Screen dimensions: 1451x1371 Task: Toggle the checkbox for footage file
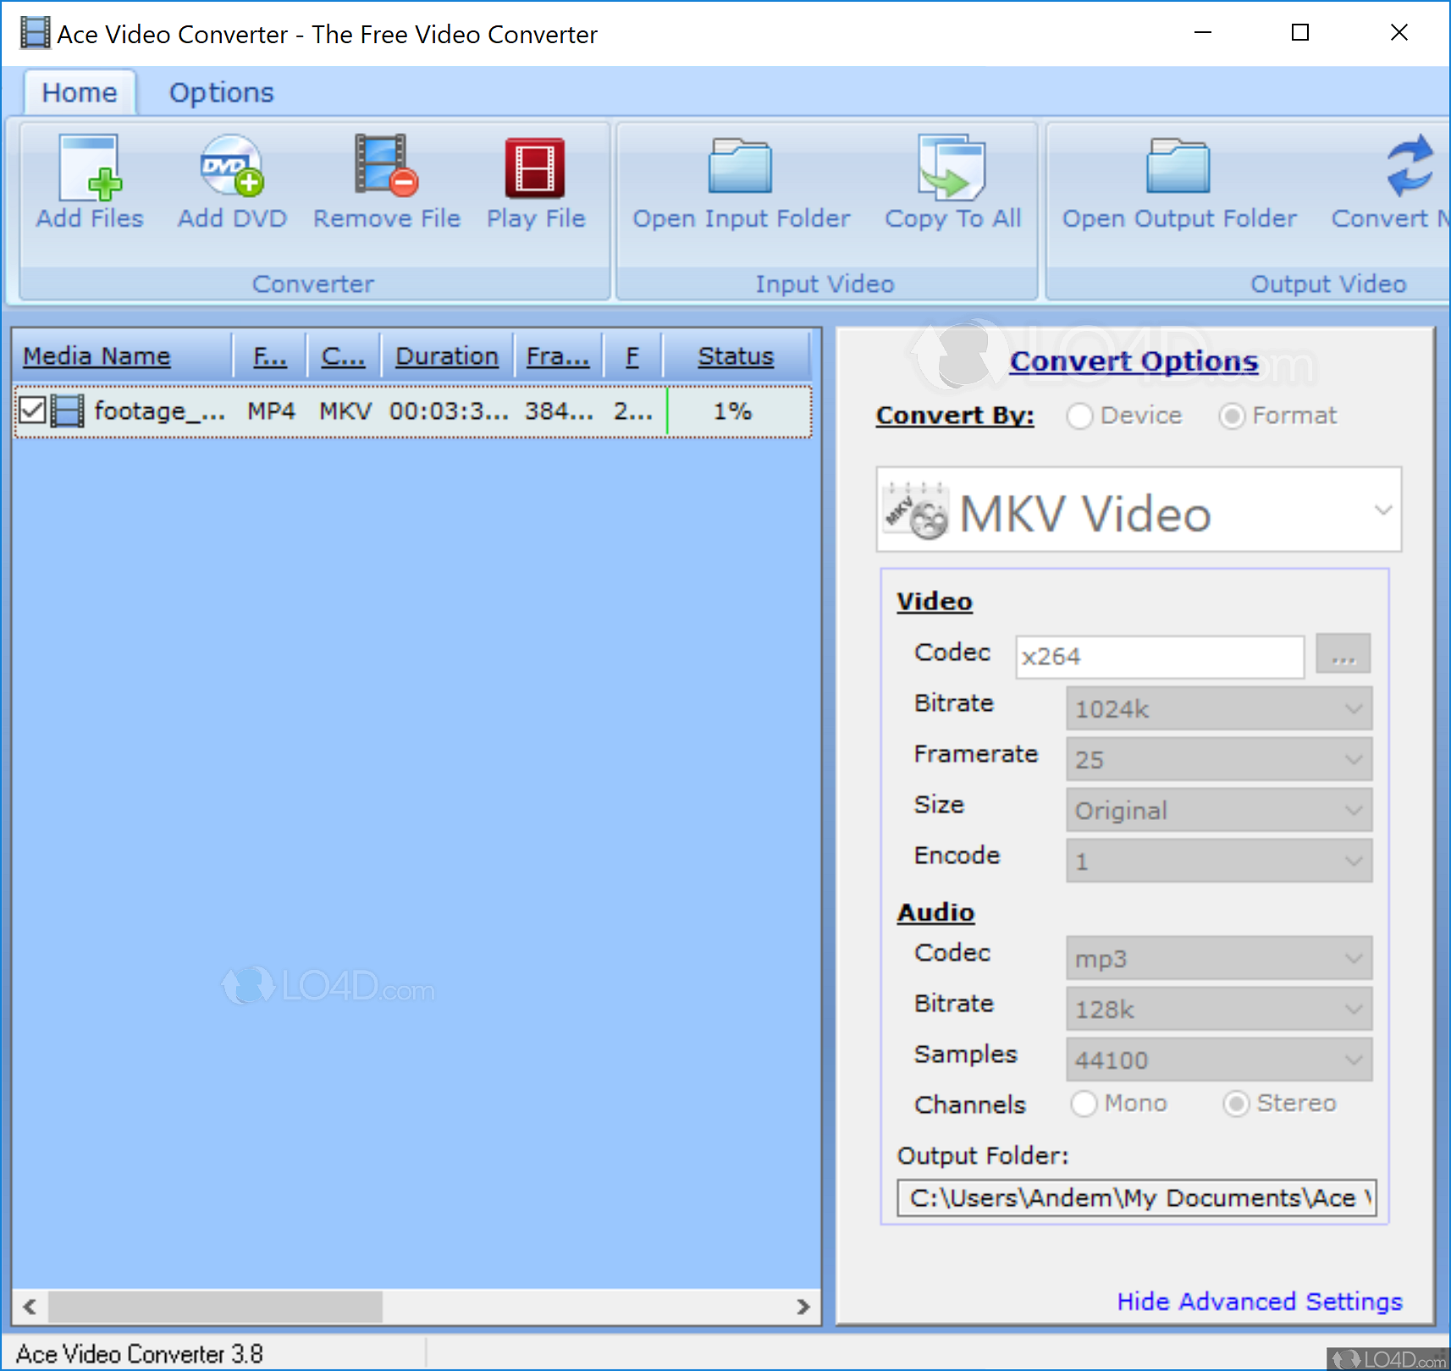pos(32,411)
